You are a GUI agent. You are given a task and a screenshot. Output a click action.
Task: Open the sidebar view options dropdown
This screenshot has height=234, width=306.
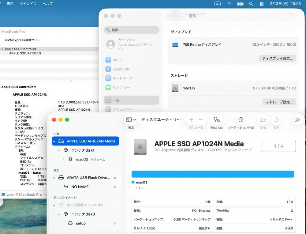(131, 120)
